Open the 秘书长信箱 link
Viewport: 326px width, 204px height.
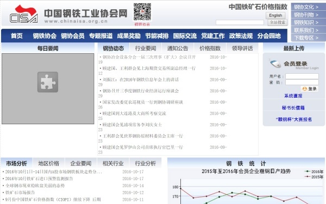[x=293, y=108]
